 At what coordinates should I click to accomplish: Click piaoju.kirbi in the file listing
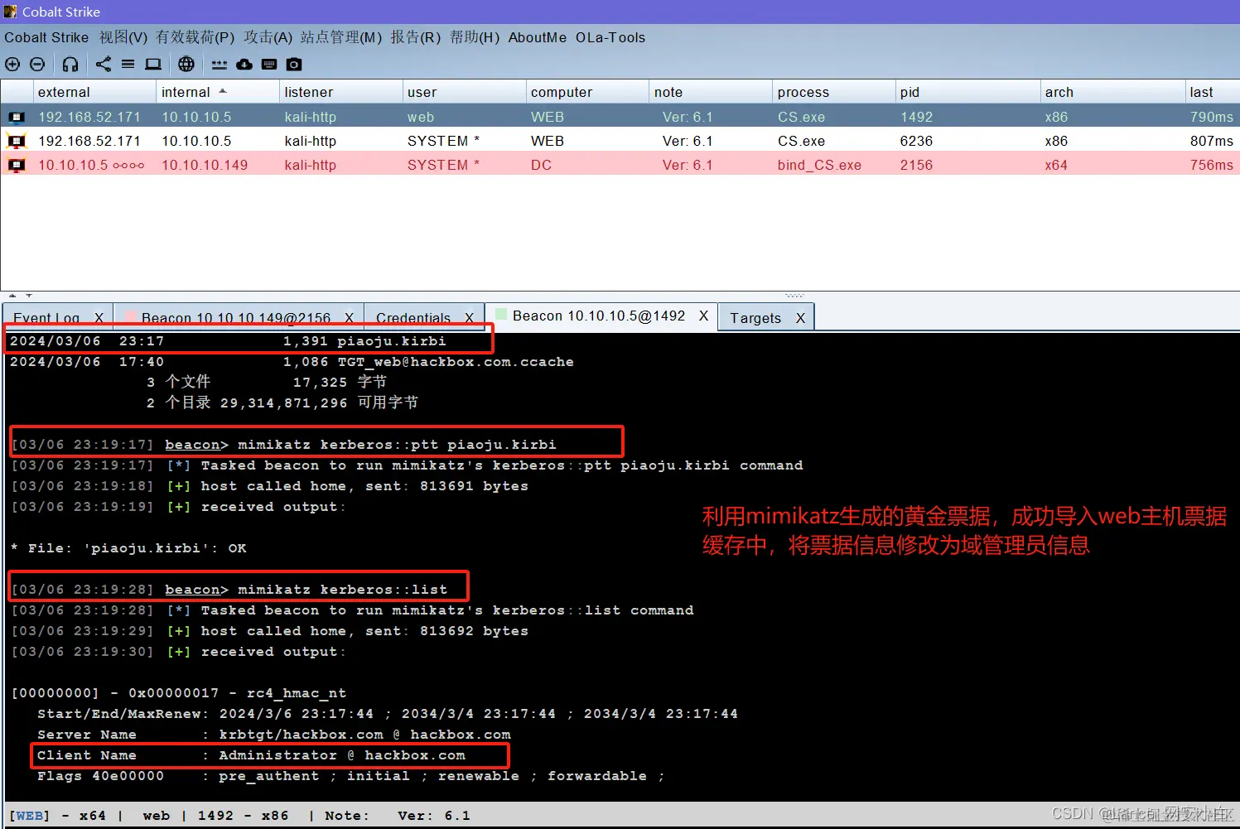(x=391, y=341)
